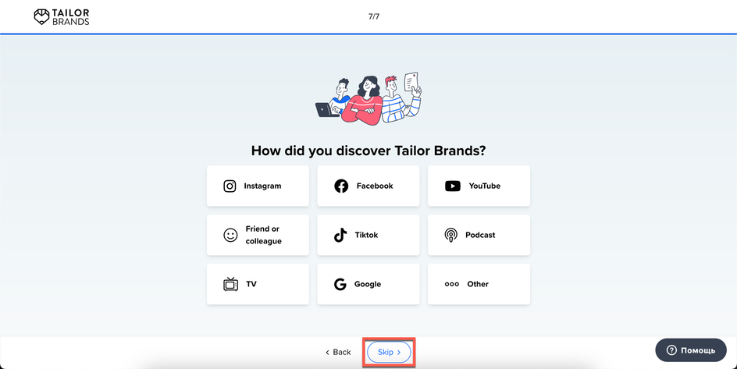Choose the Facebook label

(x=375, y=186)
